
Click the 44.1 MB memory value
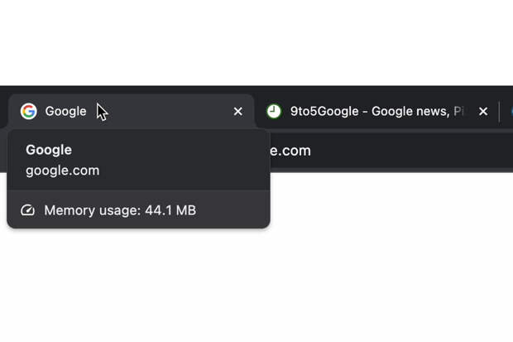pyautogui.click(x=170, y=210)
